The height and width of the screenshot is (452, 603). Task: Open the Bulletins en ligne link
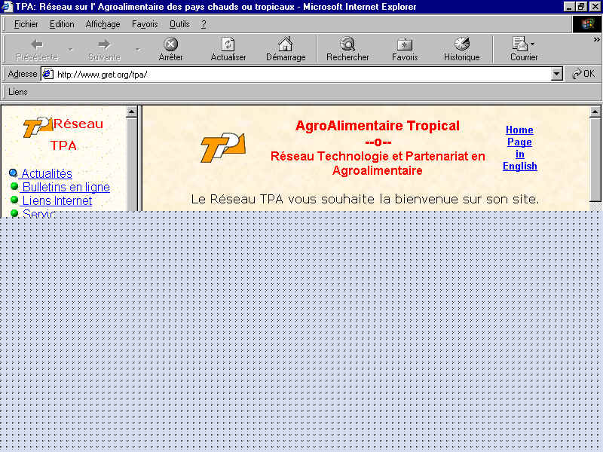coord(66,187)
